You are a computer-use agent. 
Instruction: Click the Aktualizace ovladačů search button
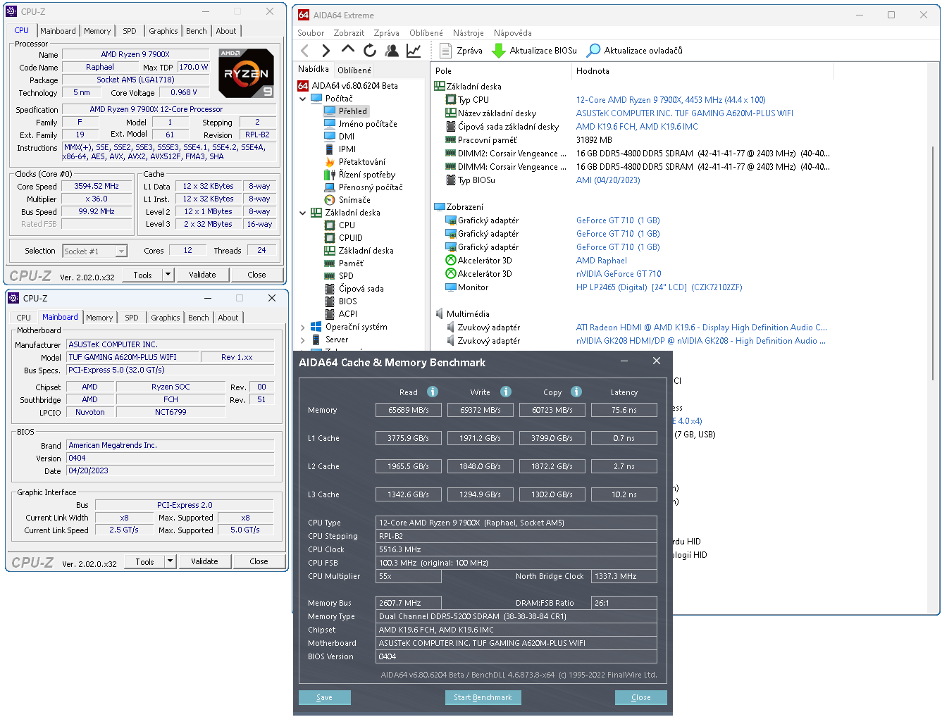pyautogui.click(x=635, y=51)
